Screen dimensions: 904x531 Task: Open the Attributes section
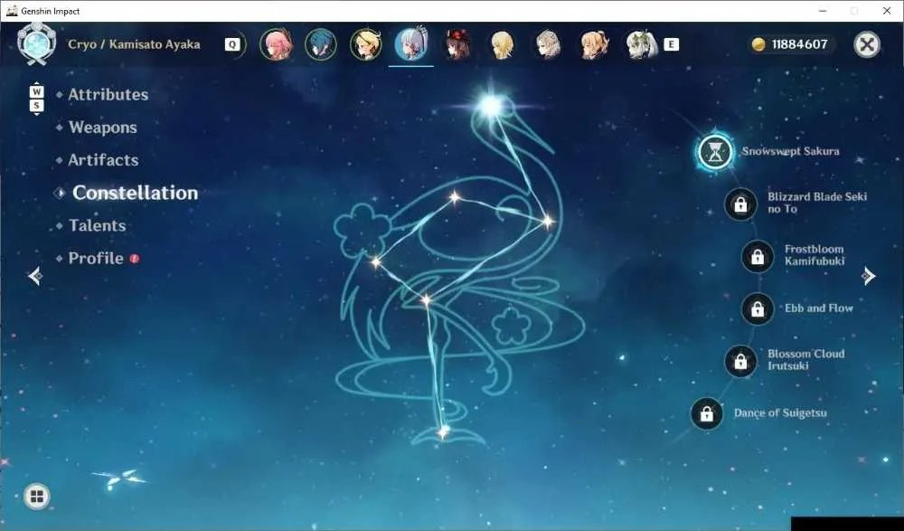[x=108, y=95]
